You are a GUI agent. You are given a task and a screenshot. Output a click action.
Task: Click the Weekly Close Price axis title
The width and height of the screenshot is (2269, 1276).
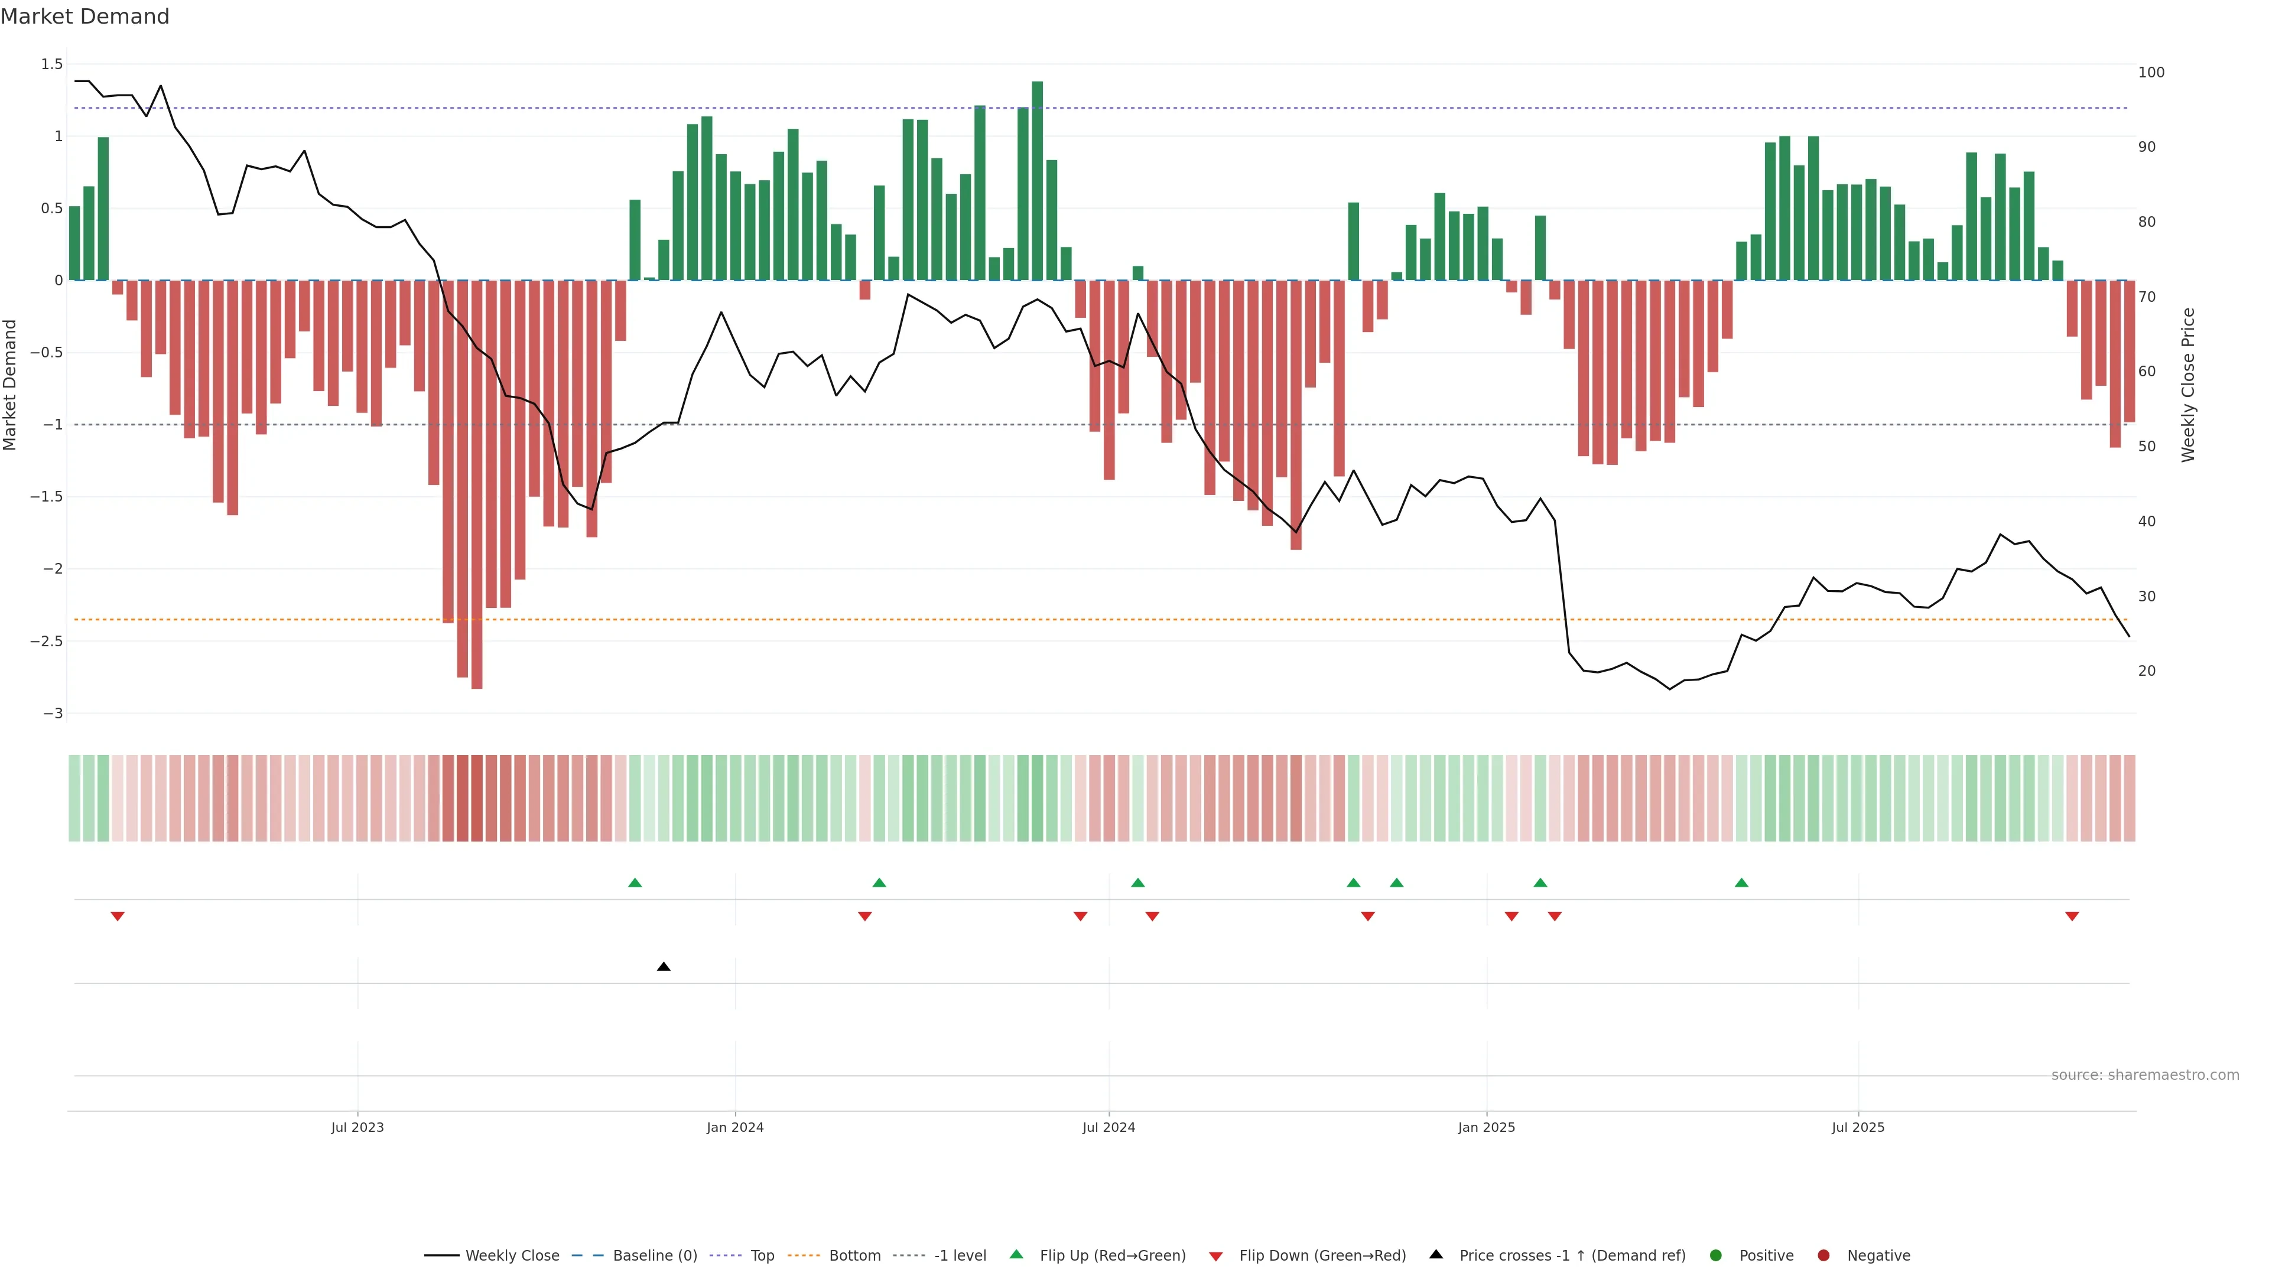2188,385
